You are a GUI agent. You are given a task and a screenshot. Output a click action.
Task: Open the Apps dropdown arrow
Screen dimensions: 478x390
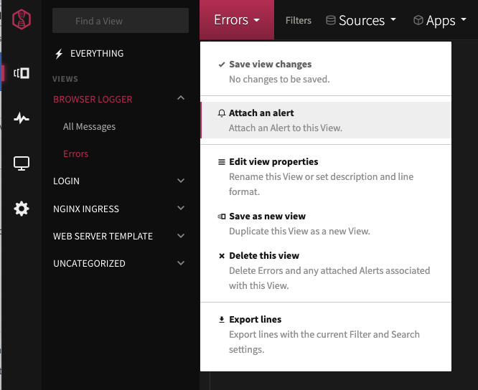pyautogui.click(x=464, y=19)
